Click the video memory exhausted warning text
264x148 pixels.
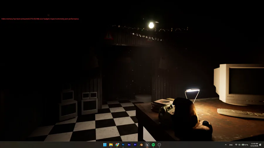(x=40, y=19)
